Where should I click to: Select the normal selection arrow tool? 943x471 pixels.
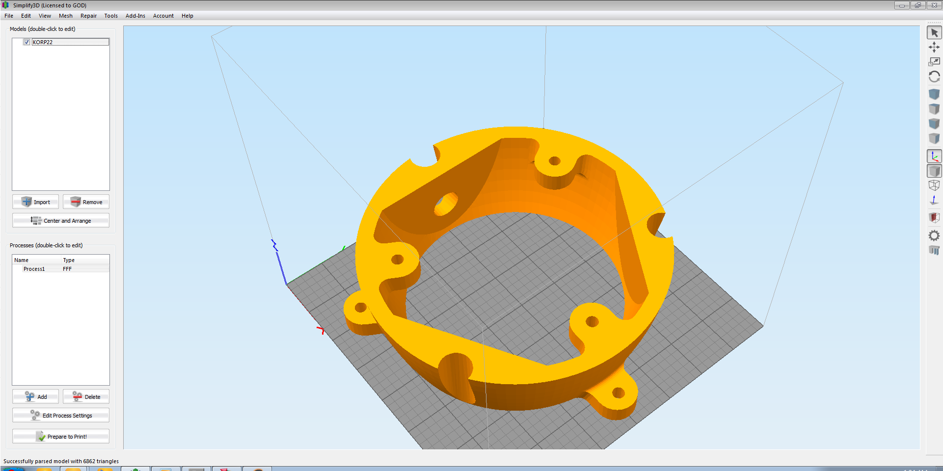[x=934, y=33]
